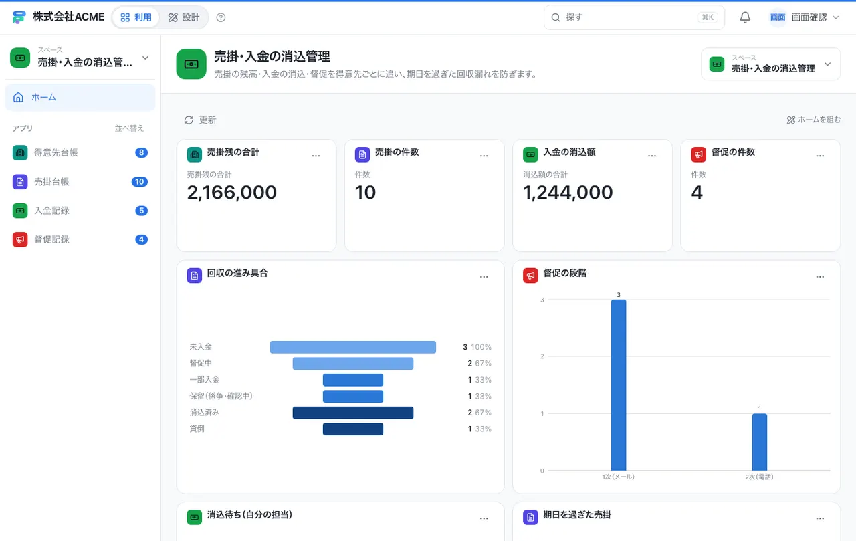Open the options menu of 回収の進み具合 card
856x541 pixels.
coord(484,277)
